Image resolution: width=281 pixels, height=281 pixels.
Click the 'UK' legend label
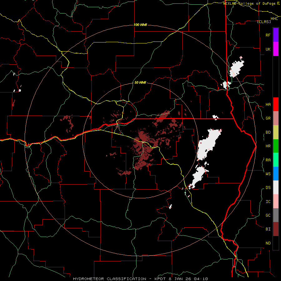click(268, 49)
